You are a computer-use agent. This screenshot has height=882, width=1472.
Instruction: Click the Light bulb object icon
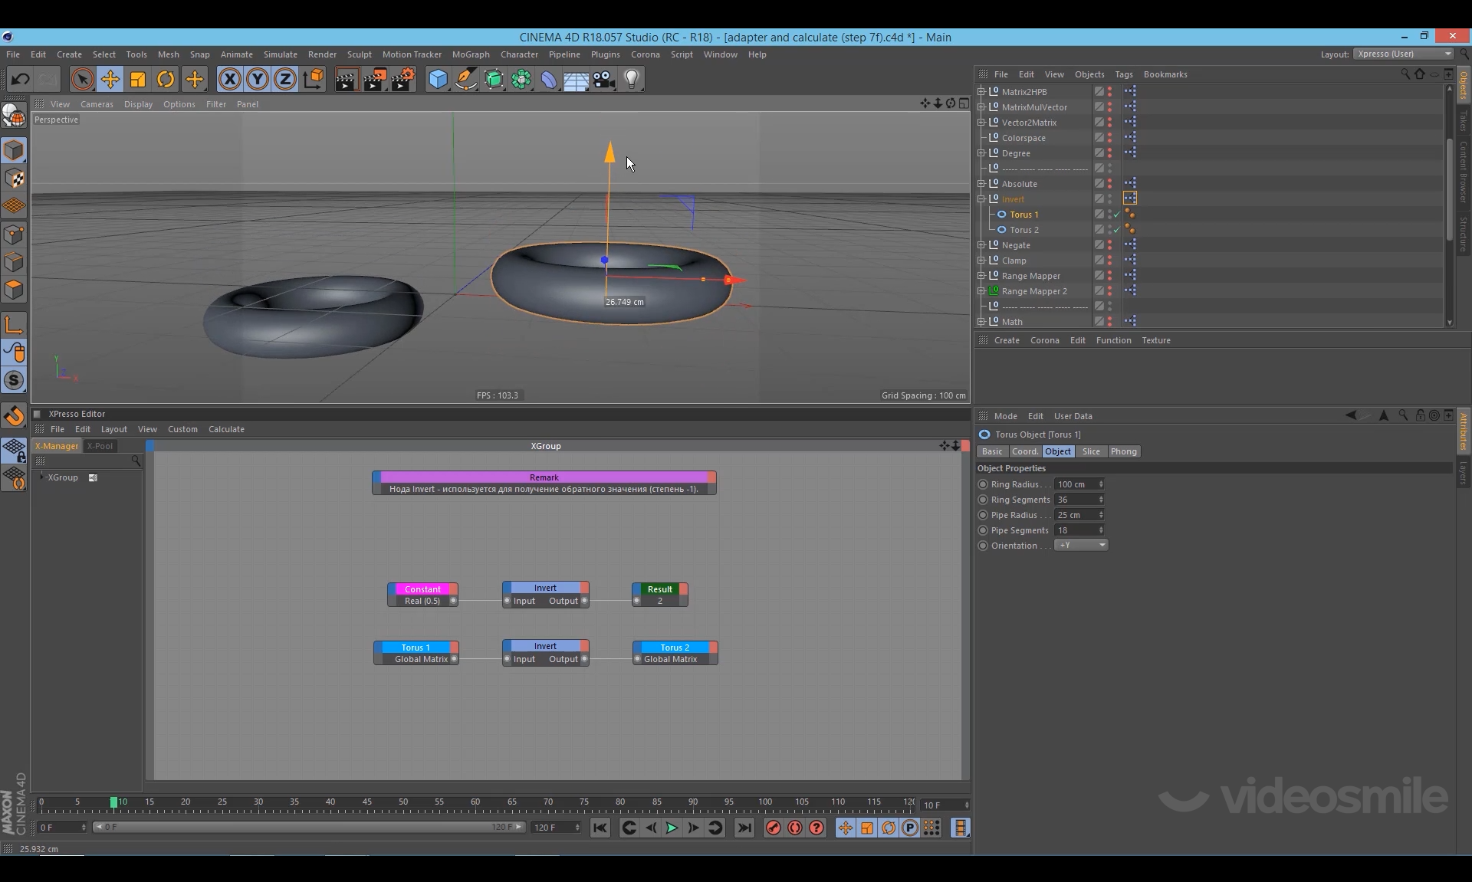(x=632, y=79)
